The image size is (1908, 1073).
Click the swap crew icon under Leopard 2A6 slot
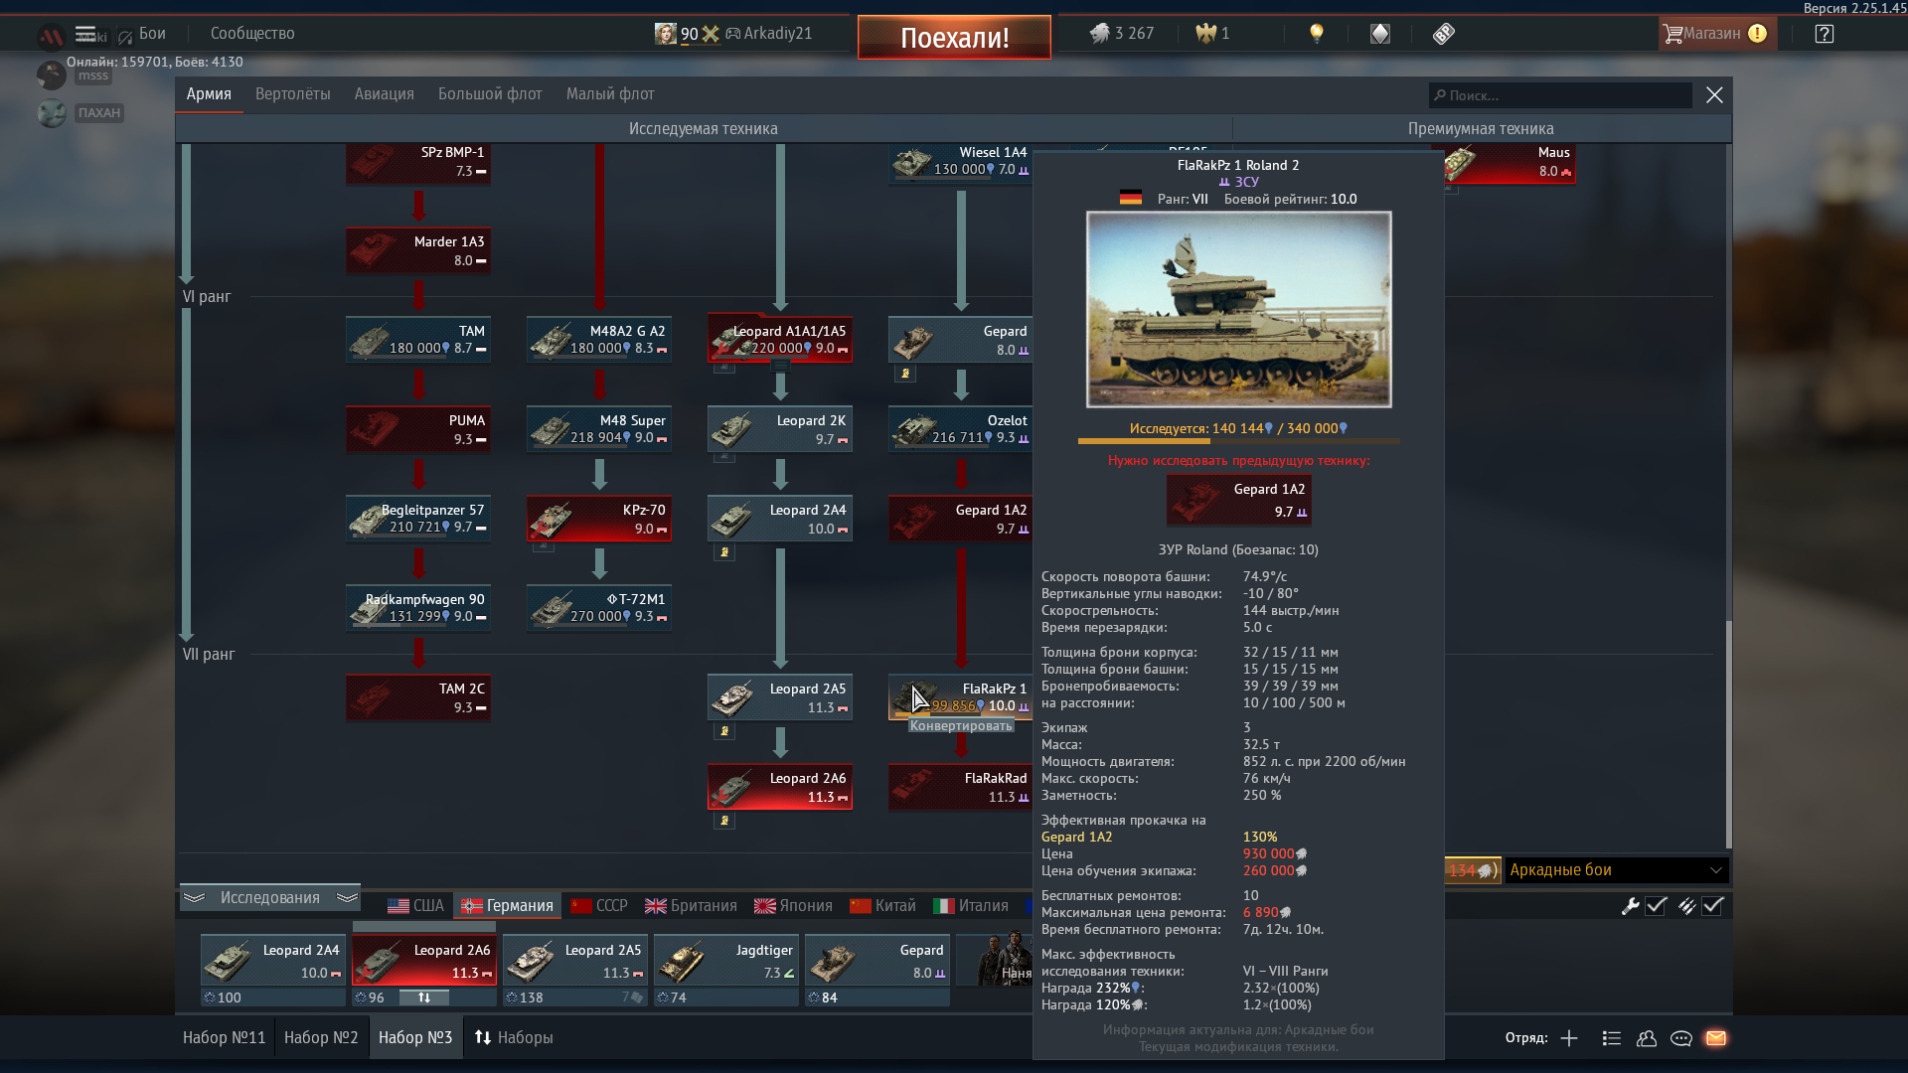click(x=424, y=997)
